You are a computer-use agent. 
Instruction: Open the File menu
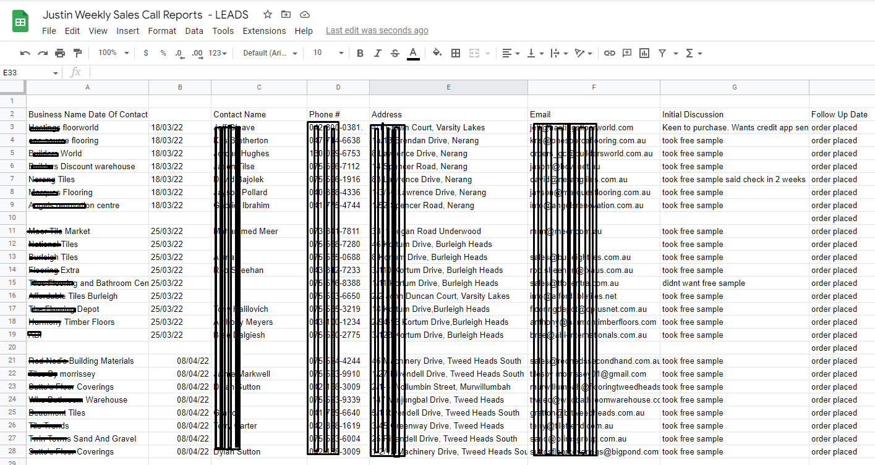[49, 31]
